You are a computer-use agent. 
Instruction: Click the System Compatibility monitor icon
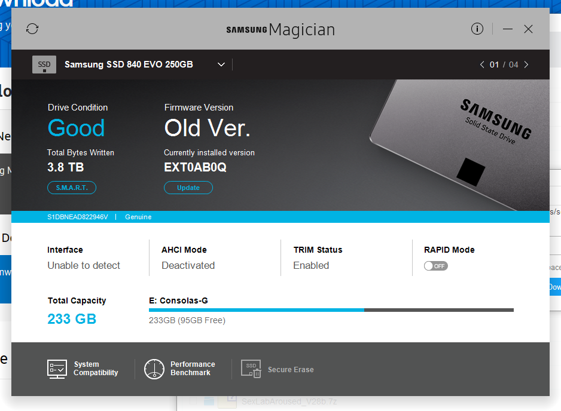pyautogui.click(x=57, y=369)
